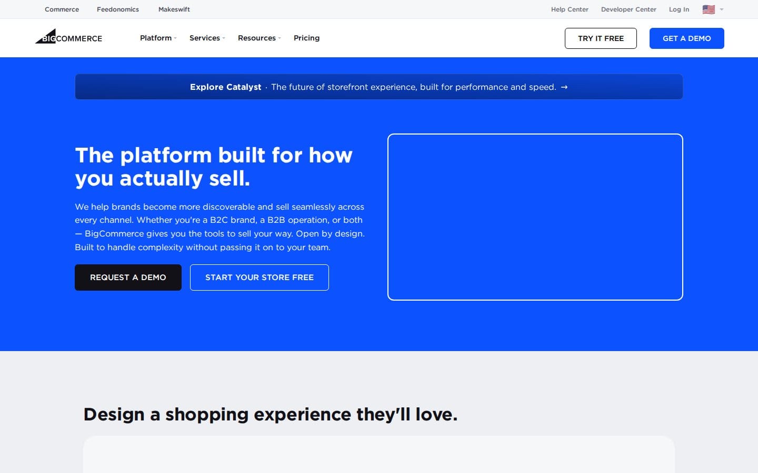758x473 pixels.
Task: Click the heading 'Design a shopping experience they'll love.'
Action: click(x=271, y=414)
